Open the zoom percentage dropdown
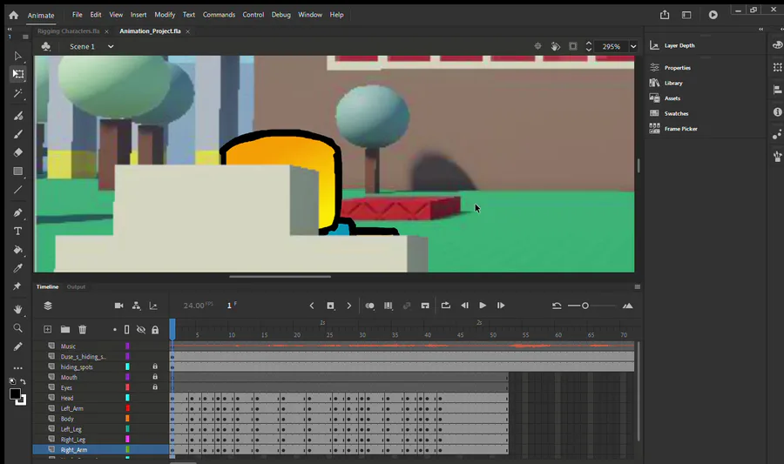Image resolution: width=784 pixels, height=464 pixels. tap(633, 46)
